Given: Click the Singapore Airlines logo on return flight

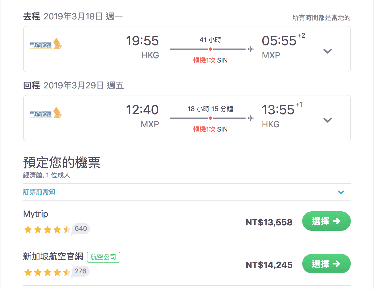Looking at the screenshot, I should coord(45,113).
